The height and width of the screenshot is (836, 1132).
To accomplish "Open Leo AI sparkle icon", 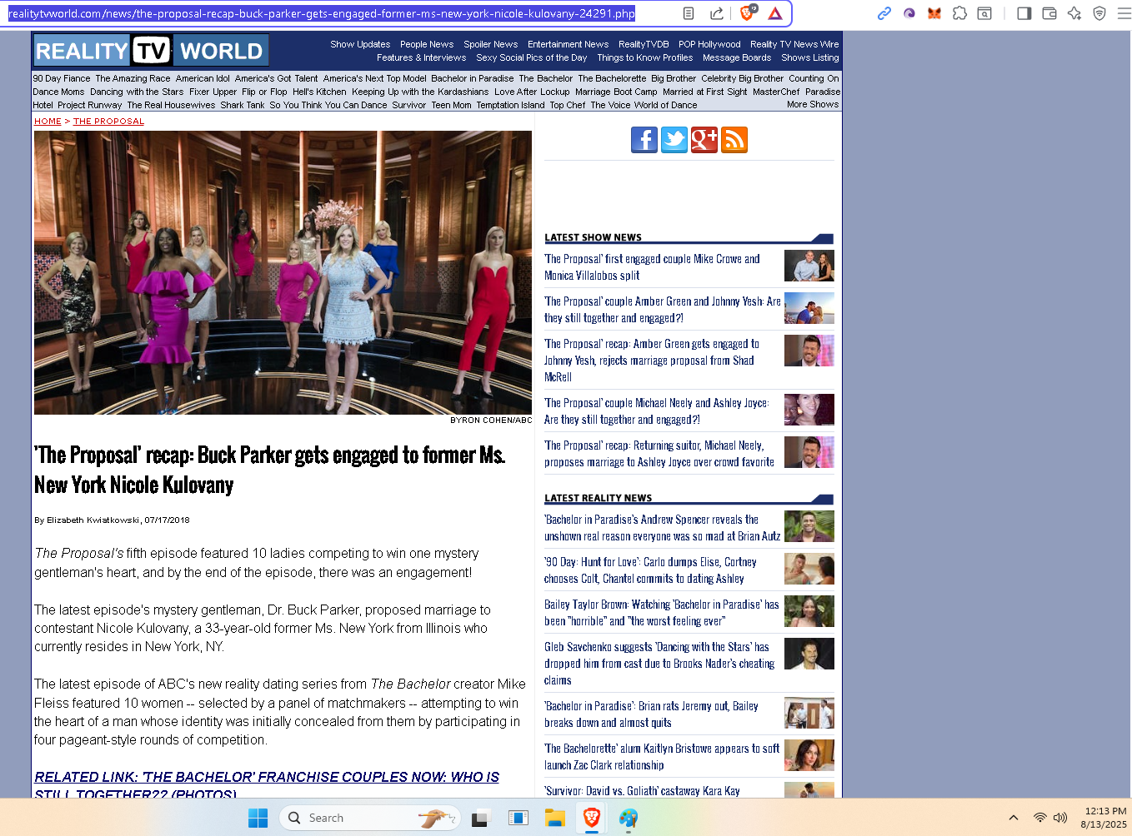I will point(1074,13).
